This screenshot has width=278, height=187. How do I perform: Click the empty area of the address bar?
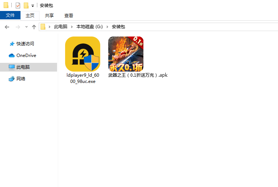[x=201, y=27]
